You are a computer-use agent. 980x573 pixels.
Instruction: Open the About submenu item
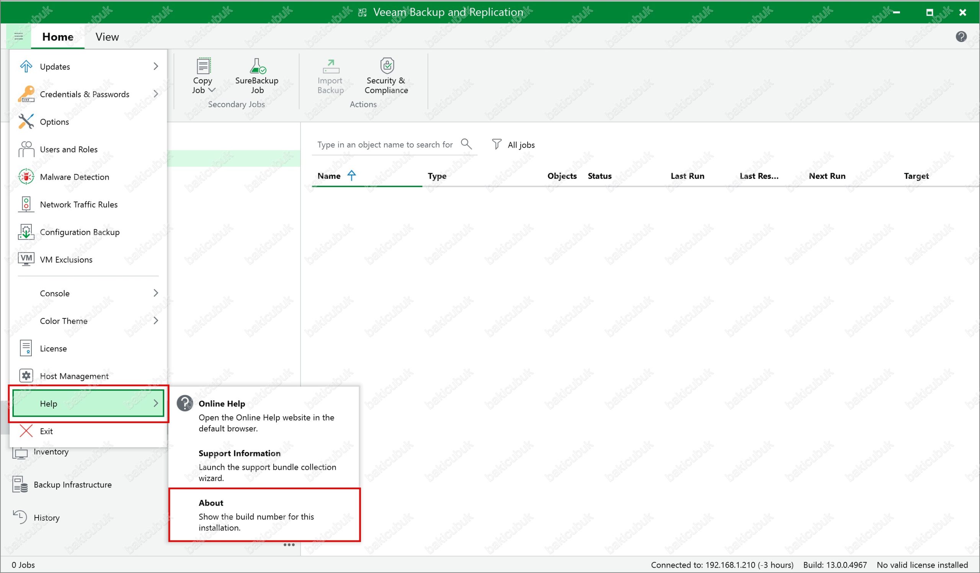click(x=264, y=515)
